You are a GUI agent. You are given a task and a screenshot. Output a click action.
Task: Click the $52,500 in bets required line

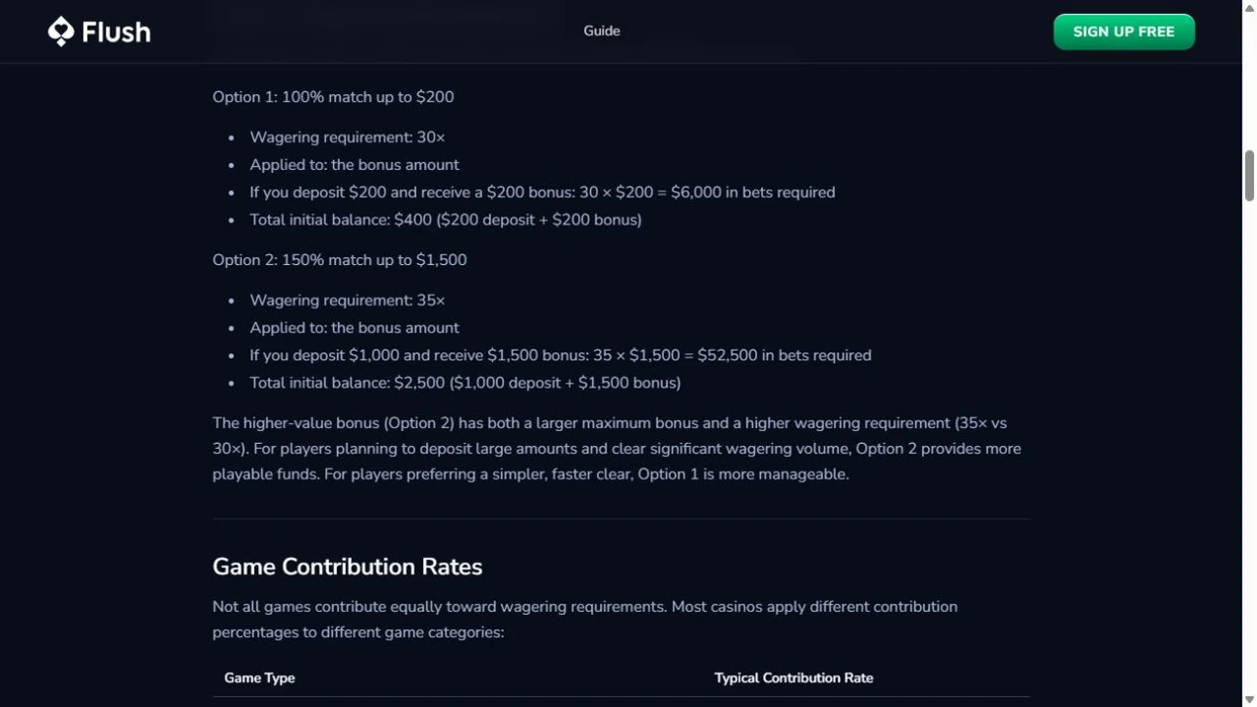coord(561,355)
